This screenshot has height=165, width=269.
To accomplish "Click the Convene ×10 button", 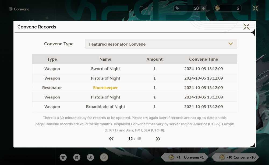I will (235, 157).
